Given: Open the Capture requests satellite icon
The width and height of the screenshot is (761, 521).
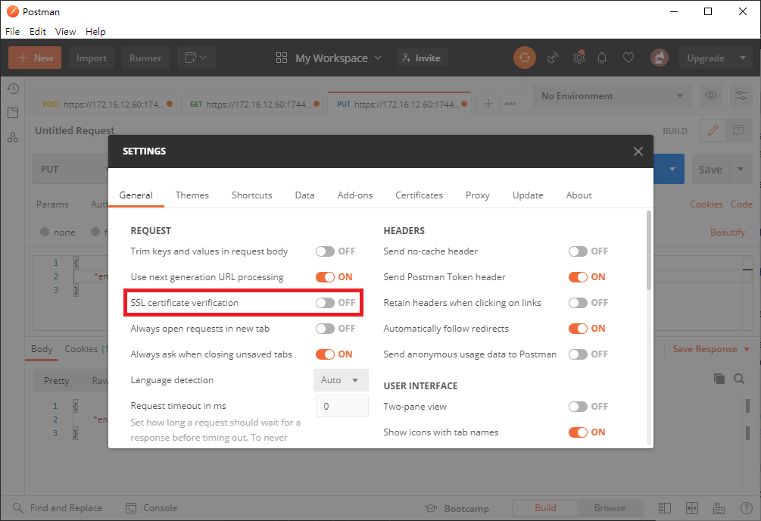Looking at the screenshot, I should point(553,58).
